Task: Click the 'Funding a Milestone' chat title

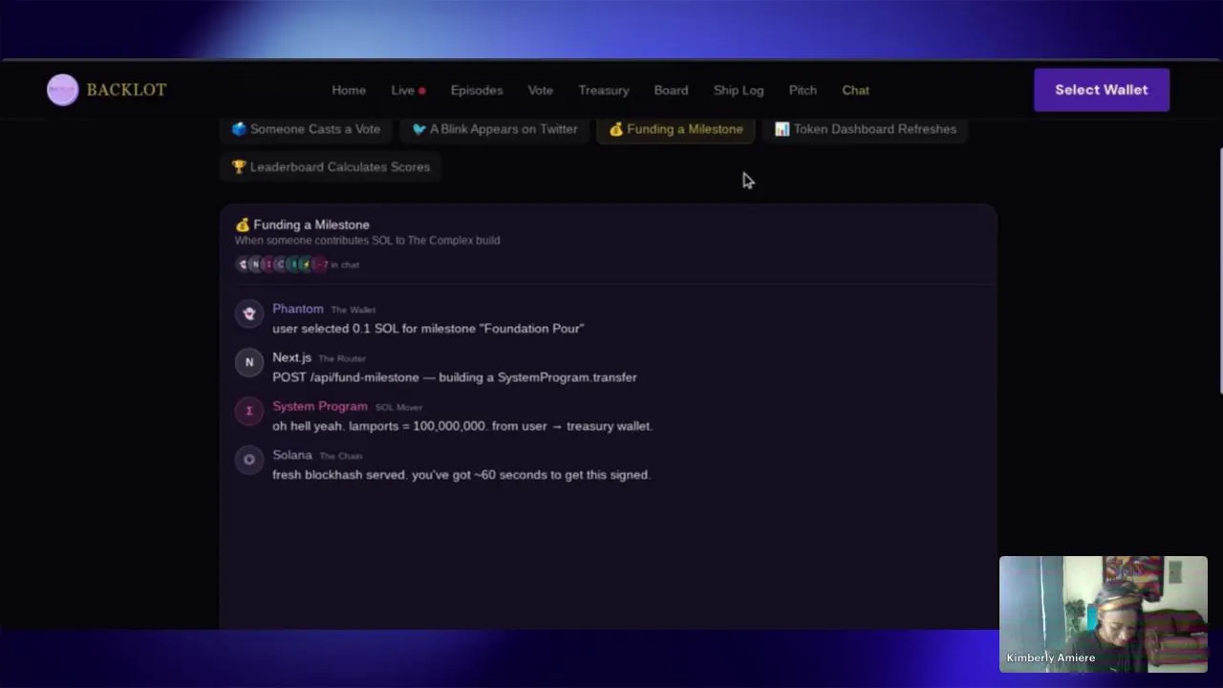Action: 311,225
